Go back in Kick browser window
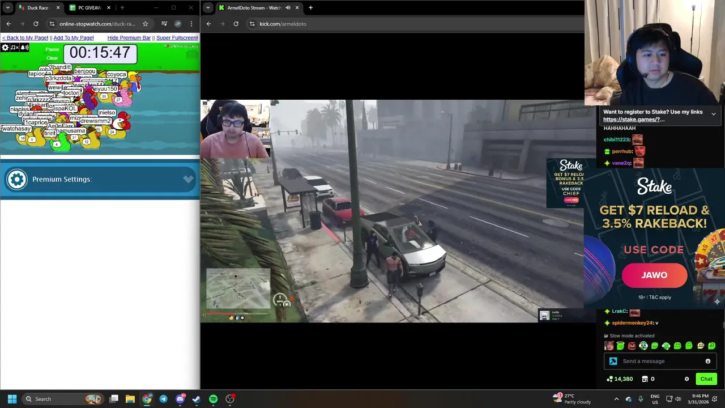The height and width of the screenshot is (408, 725). click(208, 24)
